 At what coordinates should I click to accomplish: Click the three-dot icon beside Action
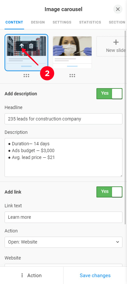coord(22,276)
